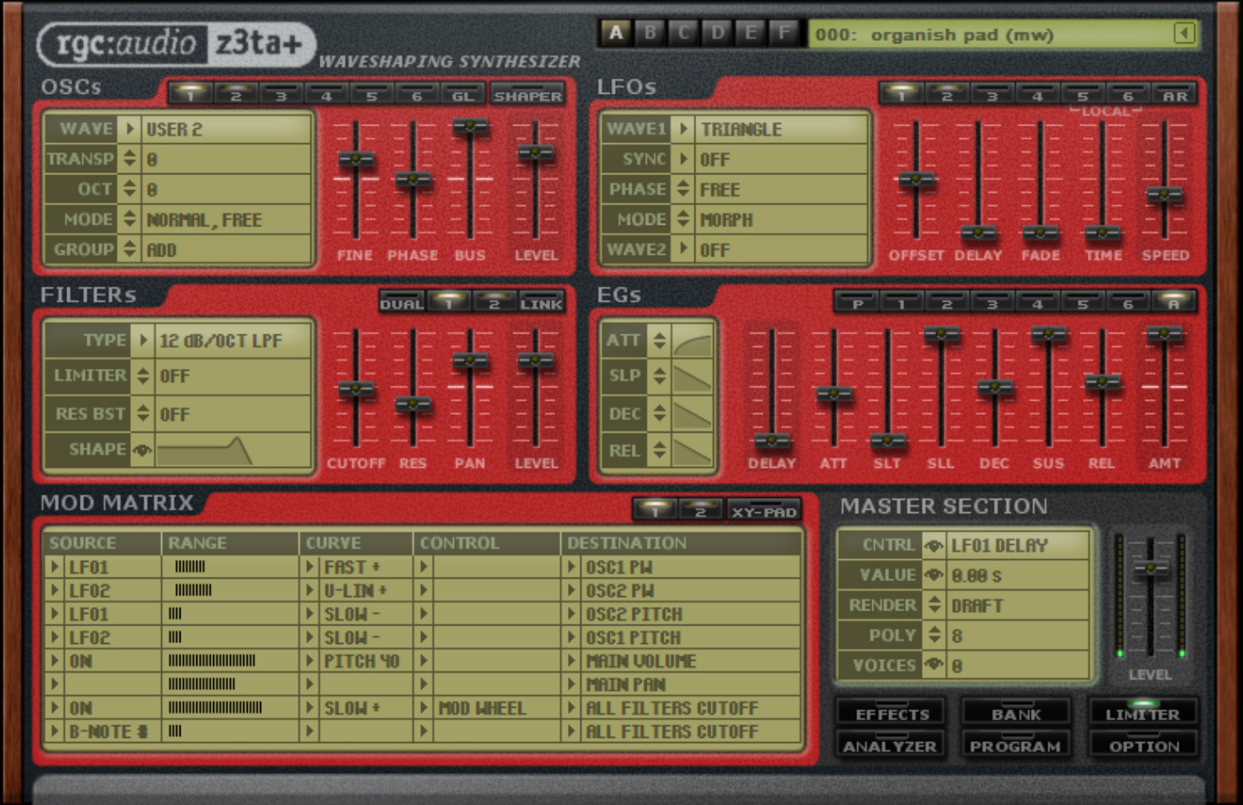Viewport: 1243px width, 805px height.
Task: Open the filter TYPE selection arrow
Action: click(x=142, y=341)
